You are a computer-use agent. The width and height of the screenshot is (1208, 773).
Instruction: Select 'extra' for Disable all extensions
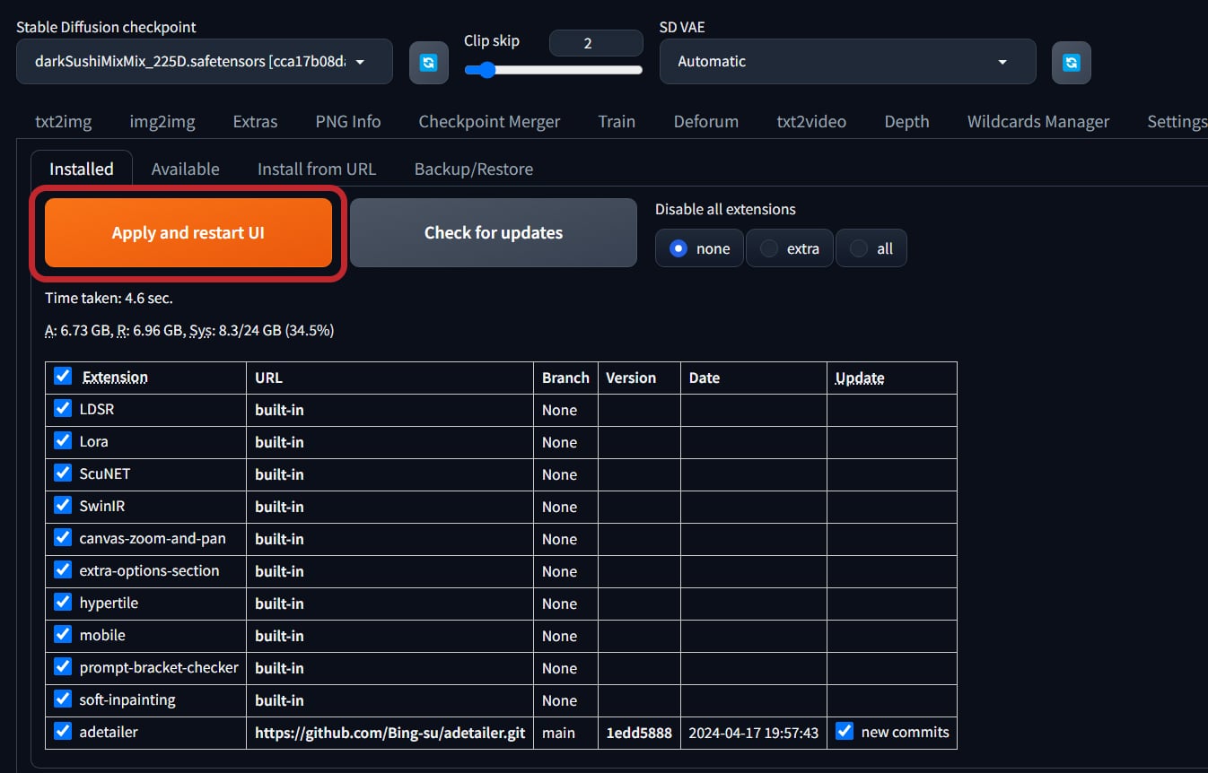click(790, 248)
